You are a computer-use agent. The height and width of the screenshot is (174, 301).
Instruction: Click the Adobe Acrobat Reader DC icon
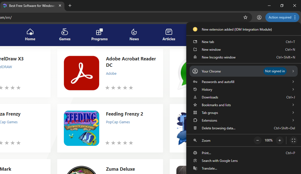(x=81, y=73)
